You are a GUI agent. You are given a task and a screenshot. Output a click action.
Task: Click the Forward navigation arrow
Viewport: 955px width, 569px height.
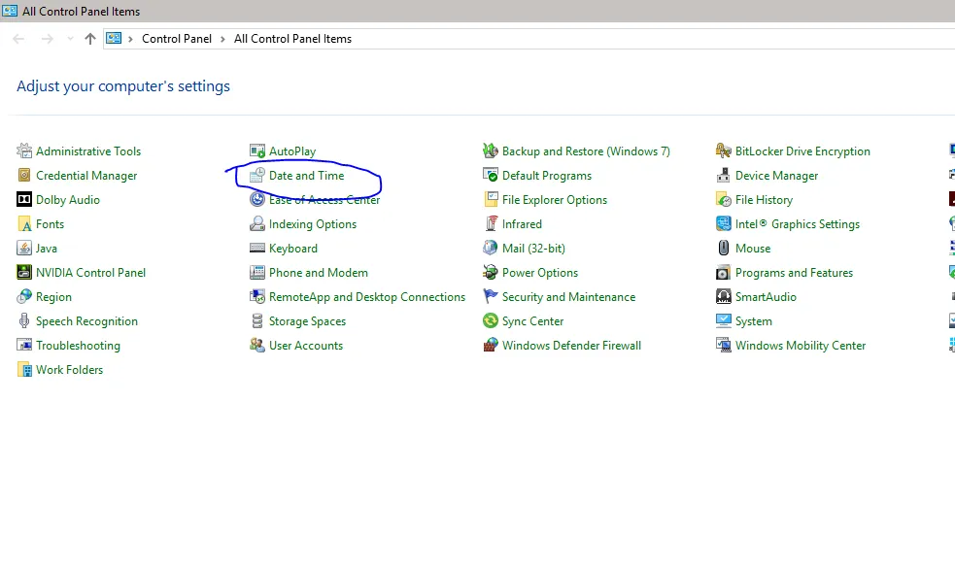(x=47, y=39)
